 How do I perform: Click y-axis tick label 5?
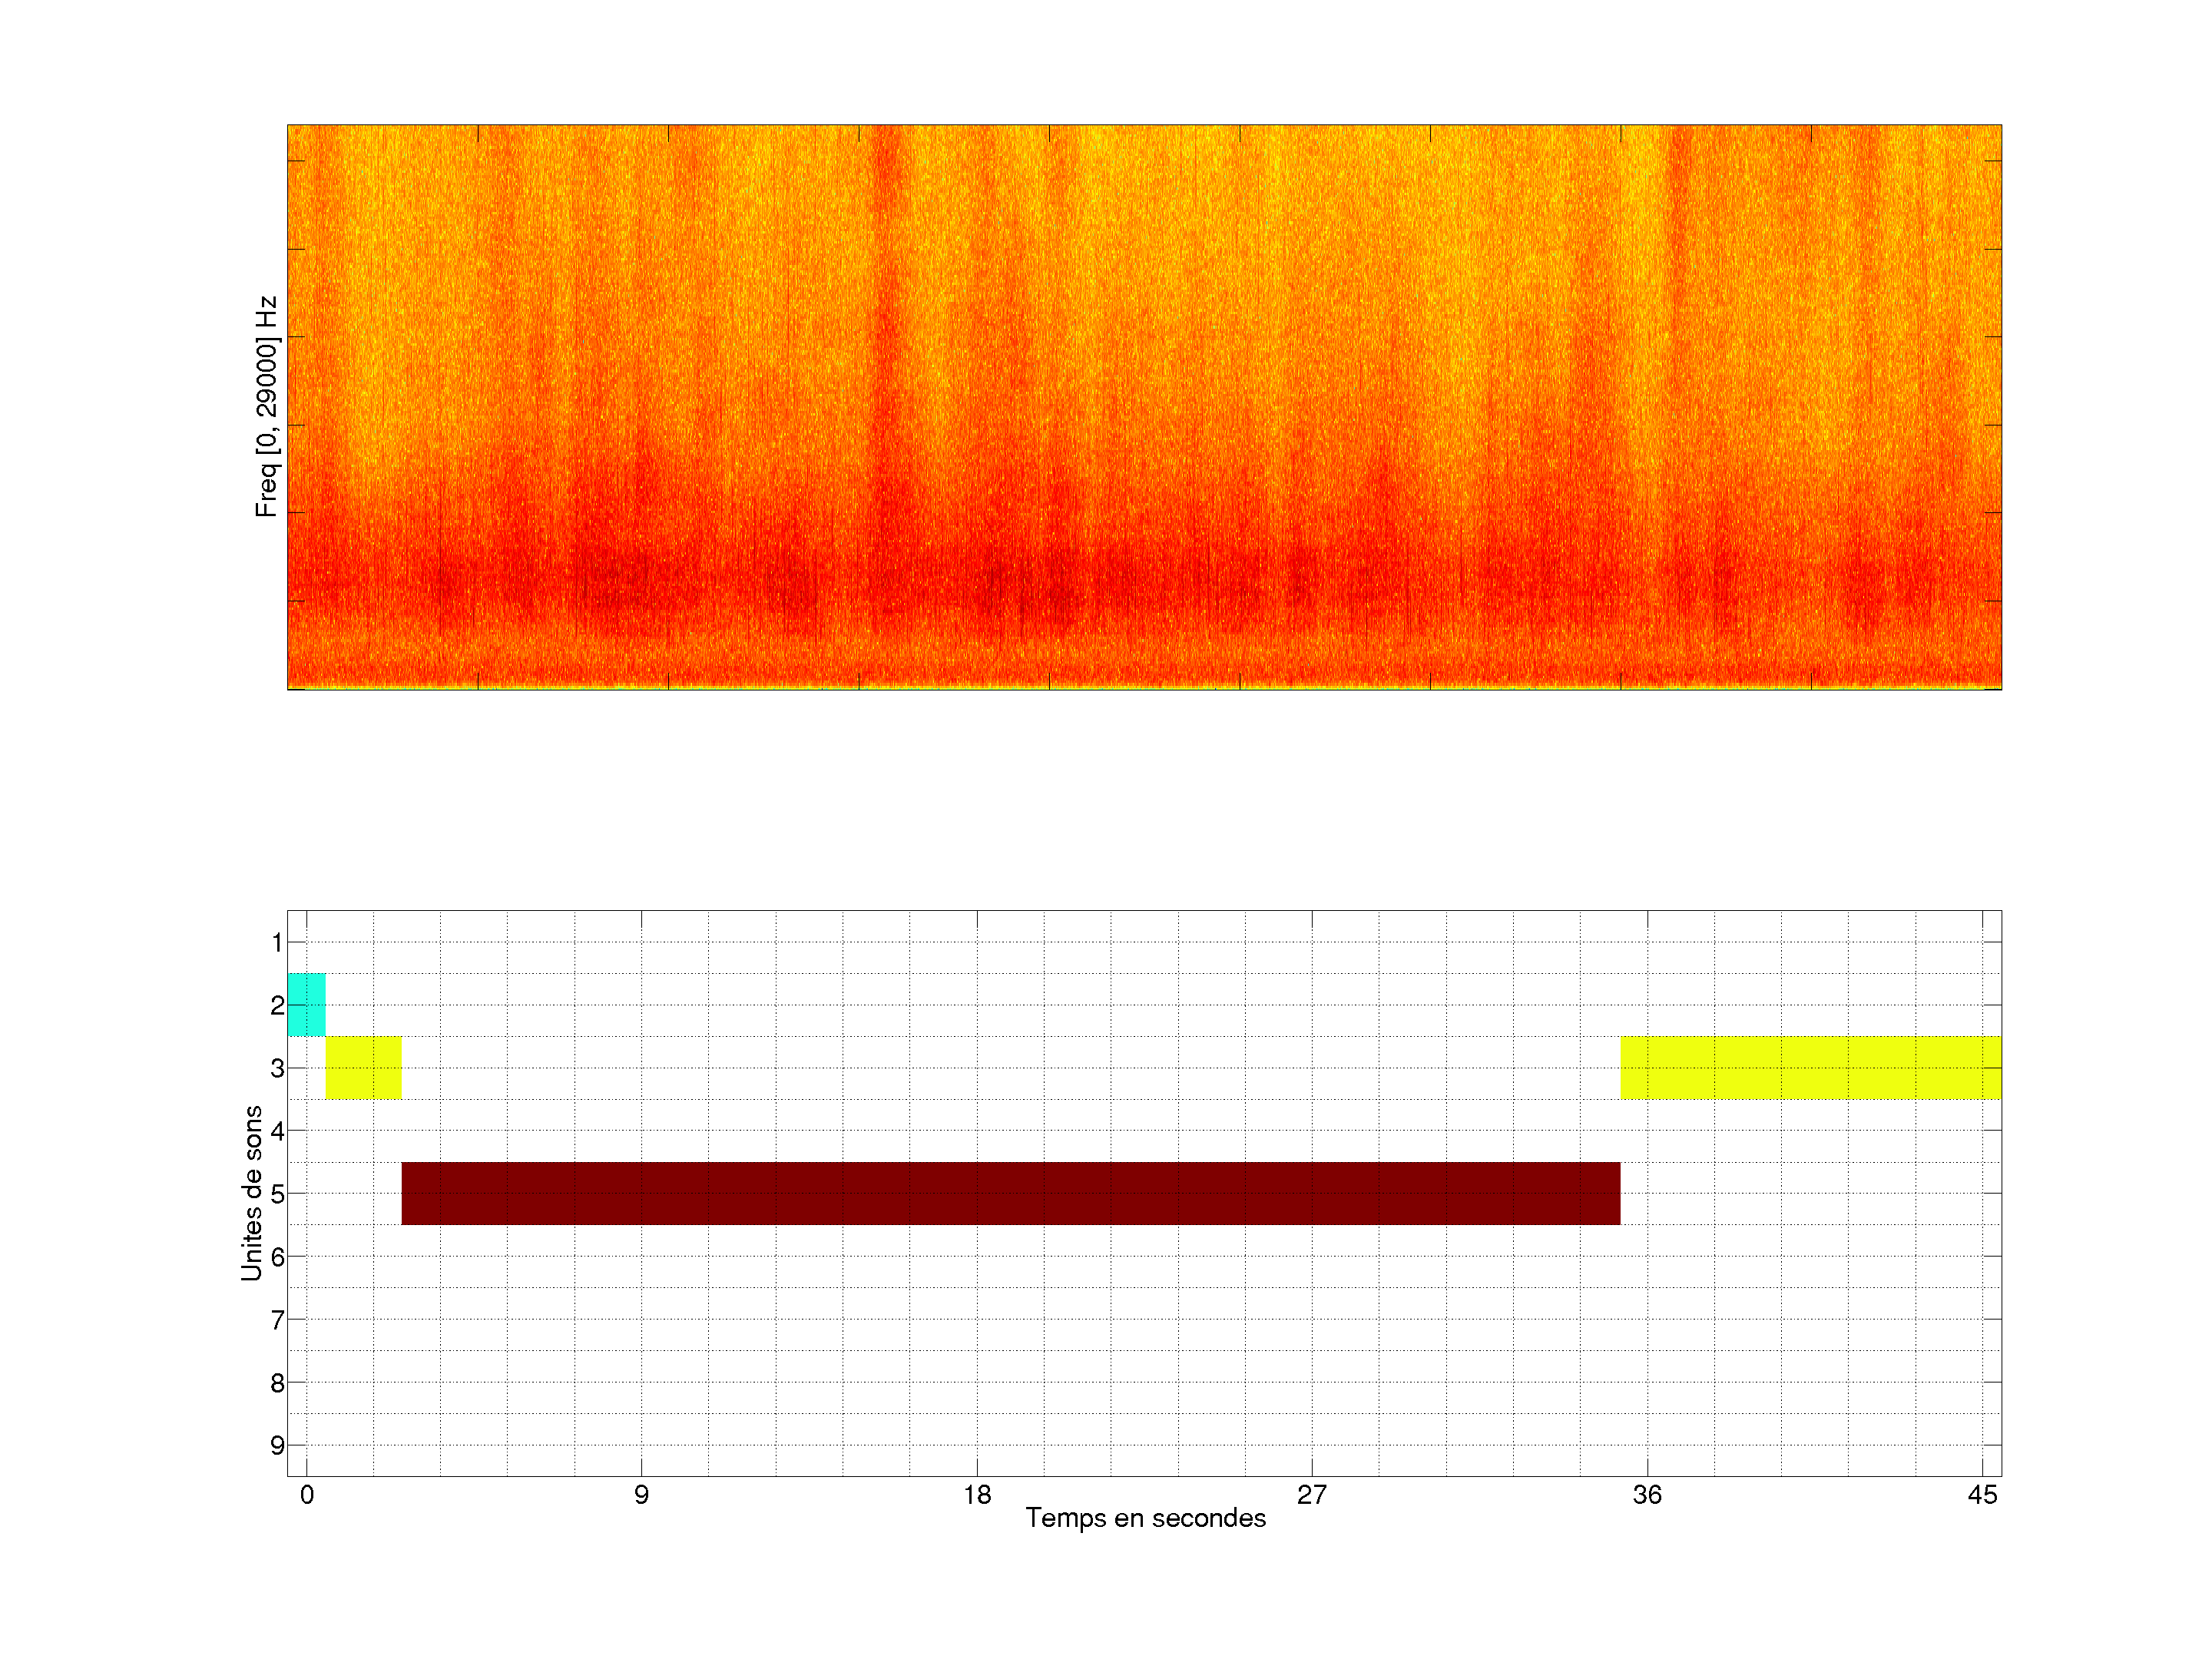click(277, 1194)
